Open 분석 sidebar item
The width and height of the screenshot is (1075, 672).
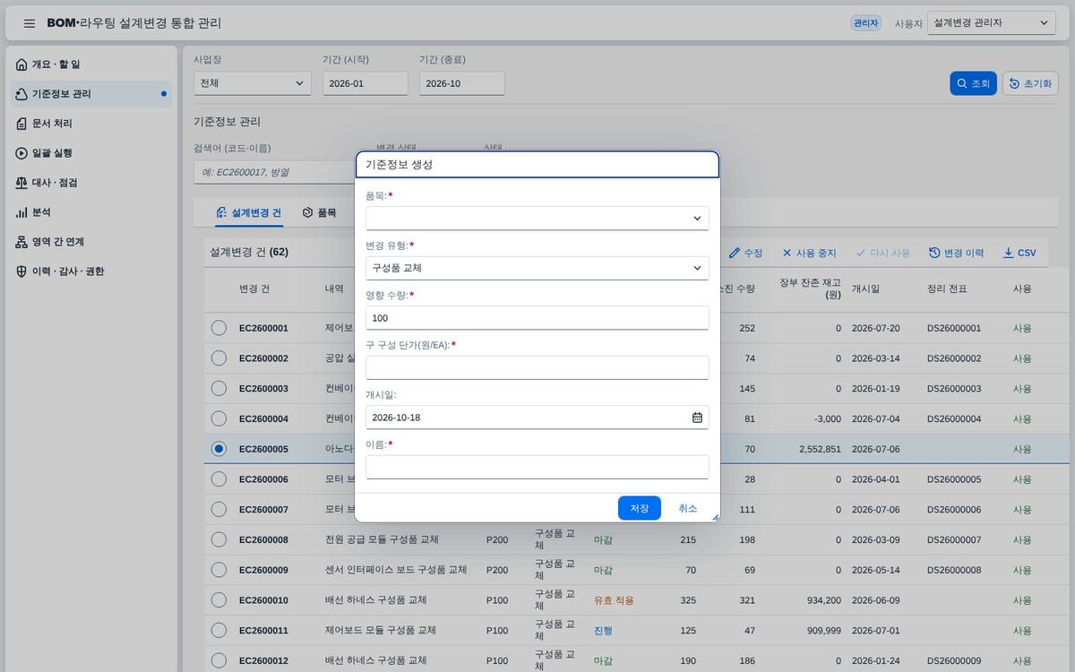[x=91, y=212]
